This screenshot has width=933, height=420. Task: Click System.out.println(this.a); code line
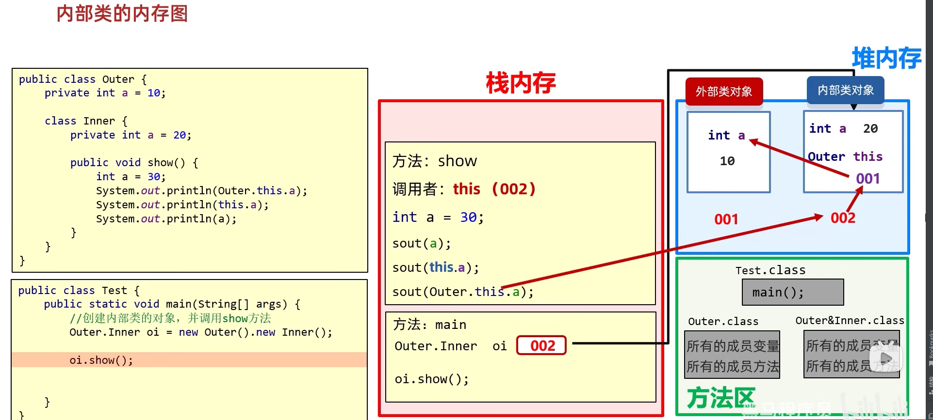coord(182,204)
